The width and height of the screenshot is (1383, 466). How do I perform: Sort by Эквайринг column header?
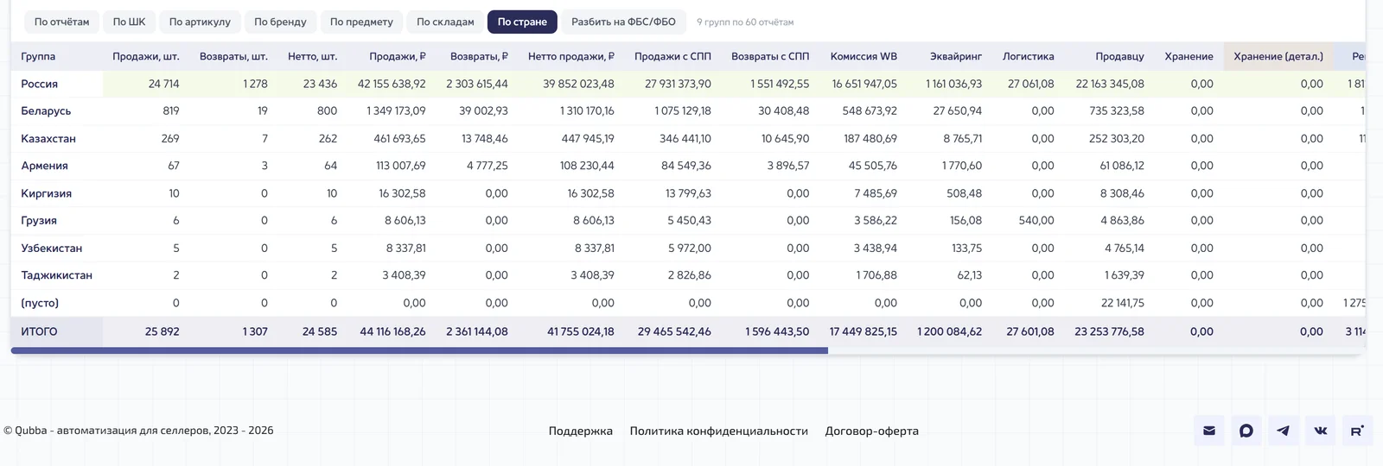[x=956, y=56]
